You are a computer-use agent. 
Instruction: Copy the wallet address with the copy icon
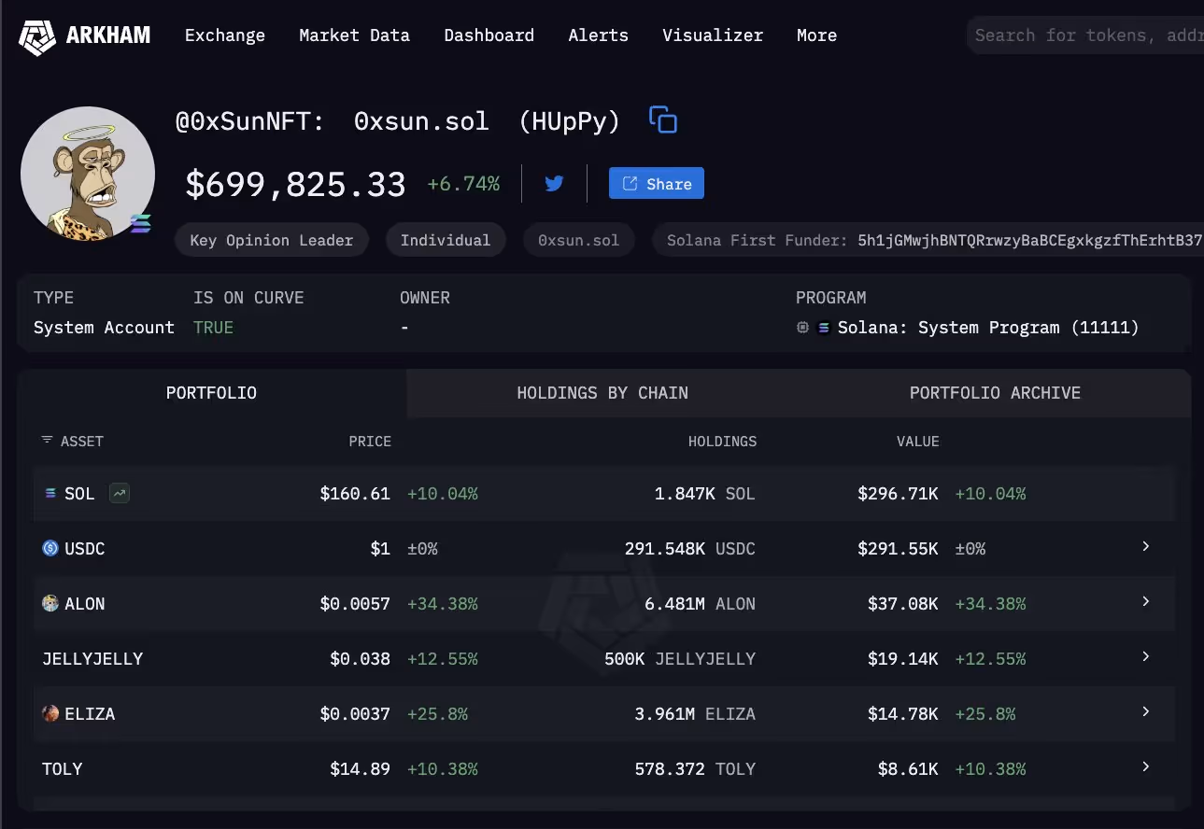(x=663, y=119)
